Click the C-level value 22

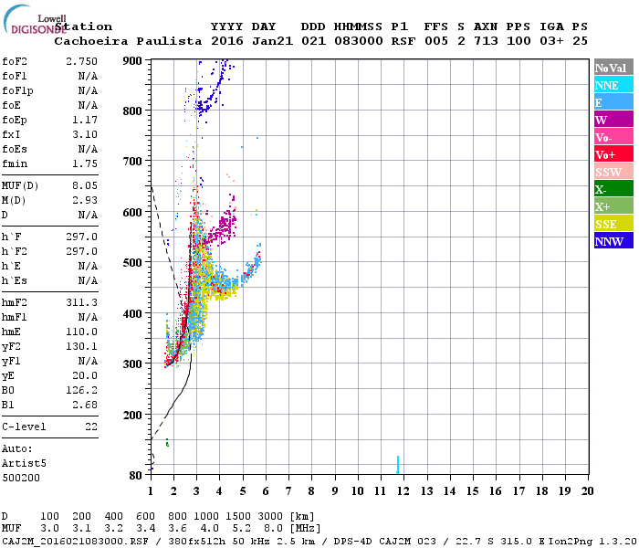click(91, 427)
